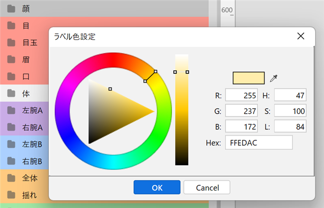Click the folder icon next to 全体

pyautogui.click(x=11, y=177)
